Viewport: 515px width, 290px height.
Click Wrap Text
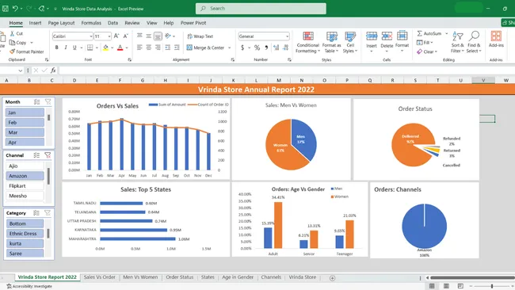(200, 36)
